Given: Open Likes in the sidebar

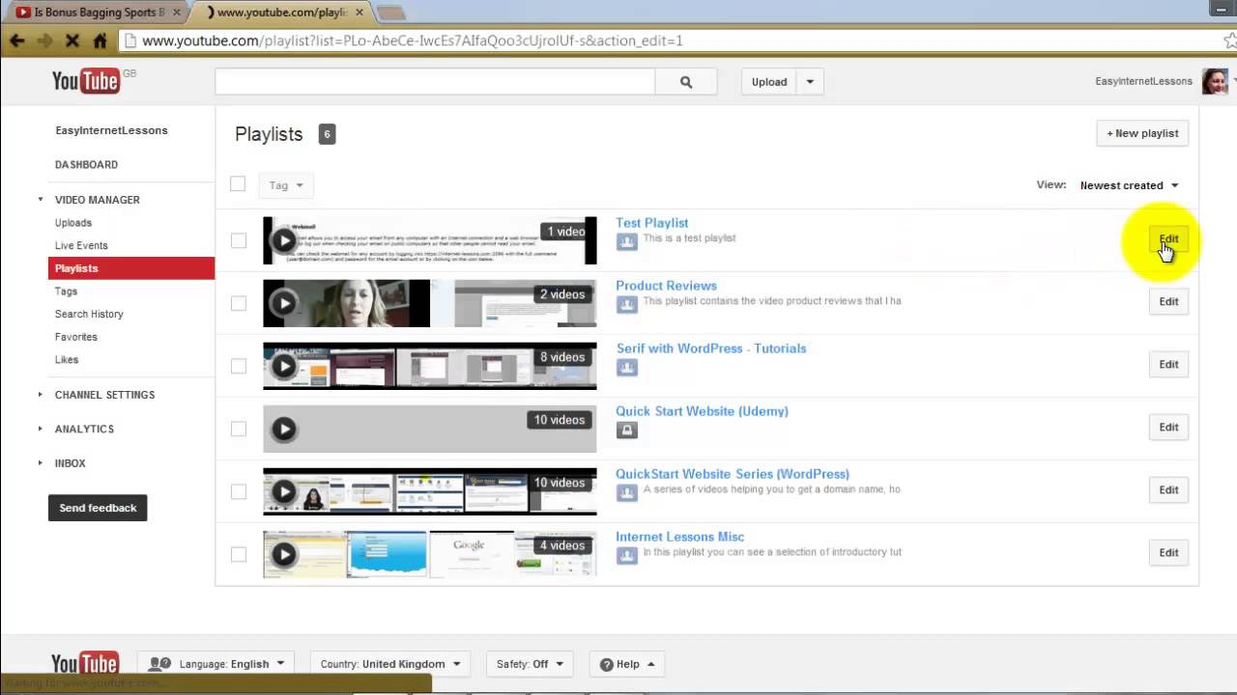Looking at the screenshot, I should point(67,360).
